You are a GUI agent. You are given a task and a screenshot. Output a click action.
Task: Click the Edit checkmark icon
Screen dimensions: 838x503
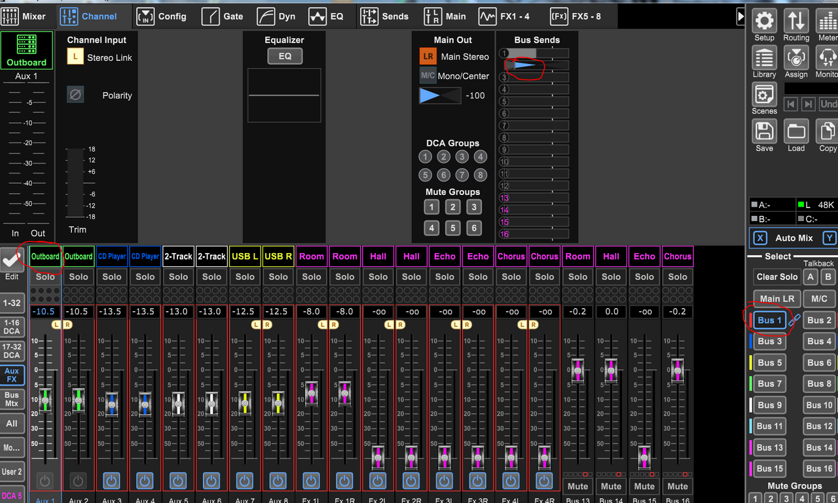click(12, 260)
